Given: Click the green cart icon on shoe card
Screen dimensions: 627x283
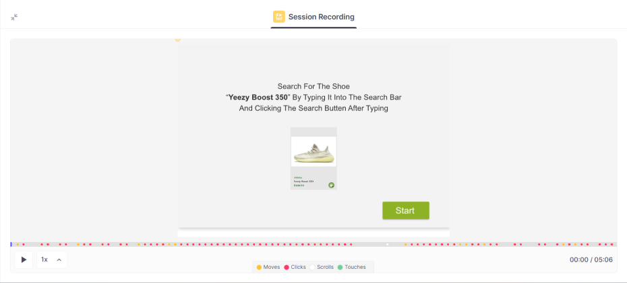Looking at the screenshot, I should (x=331, y=185).
